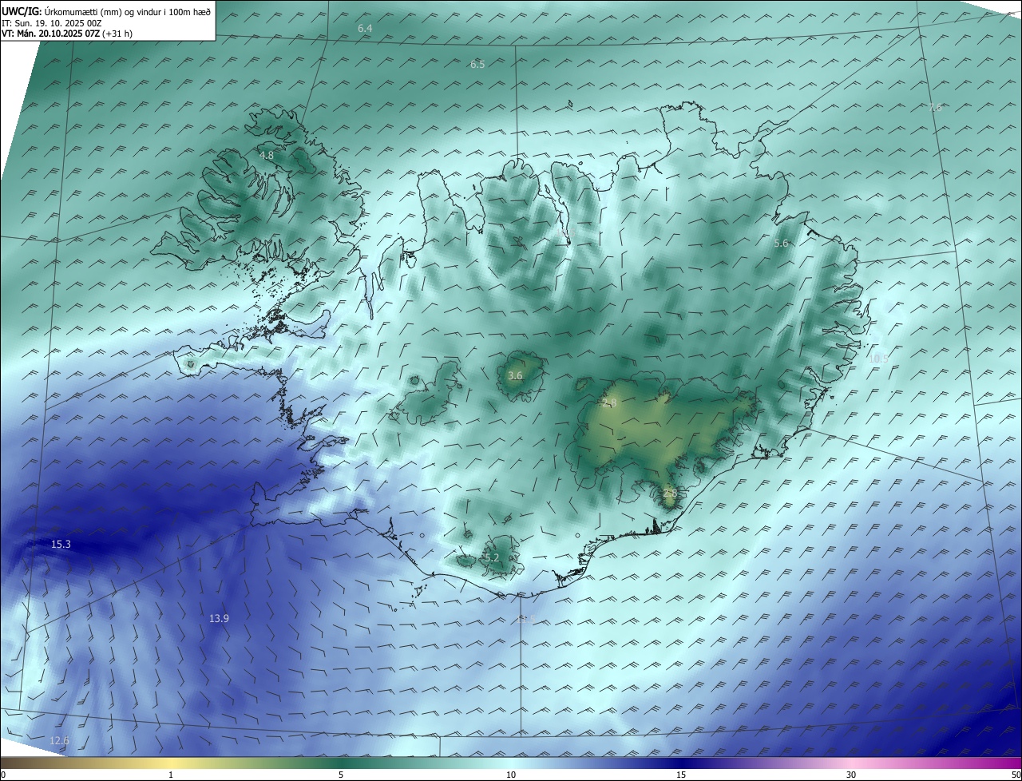Click the 'IT: Sun. 19. 10. 2025 00Z' line
This screenshot has width=1022, height=781.
coord(52,22)
